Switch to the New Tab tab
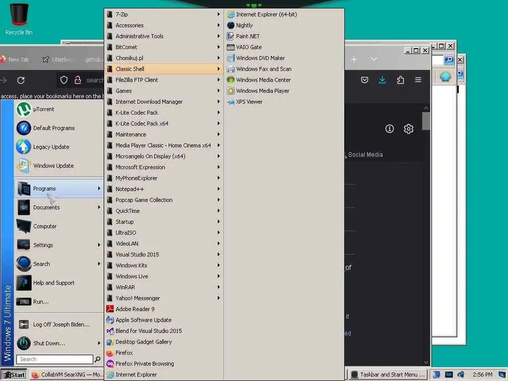 [x=16, y=60]
